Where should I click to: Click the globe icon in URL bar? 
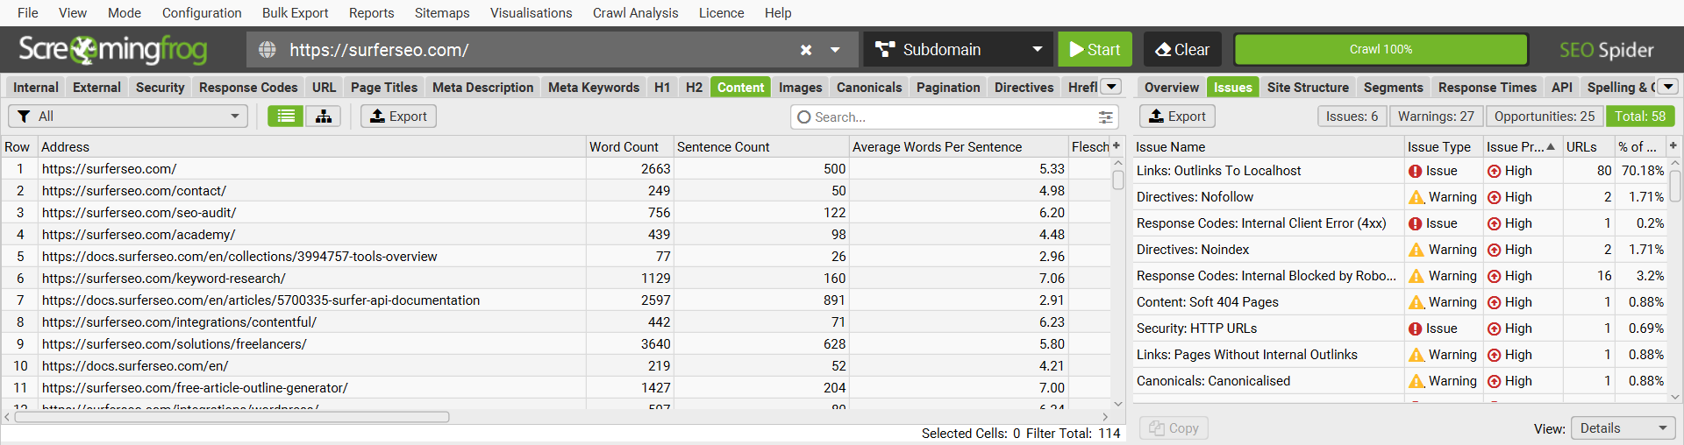pos(268,50)
